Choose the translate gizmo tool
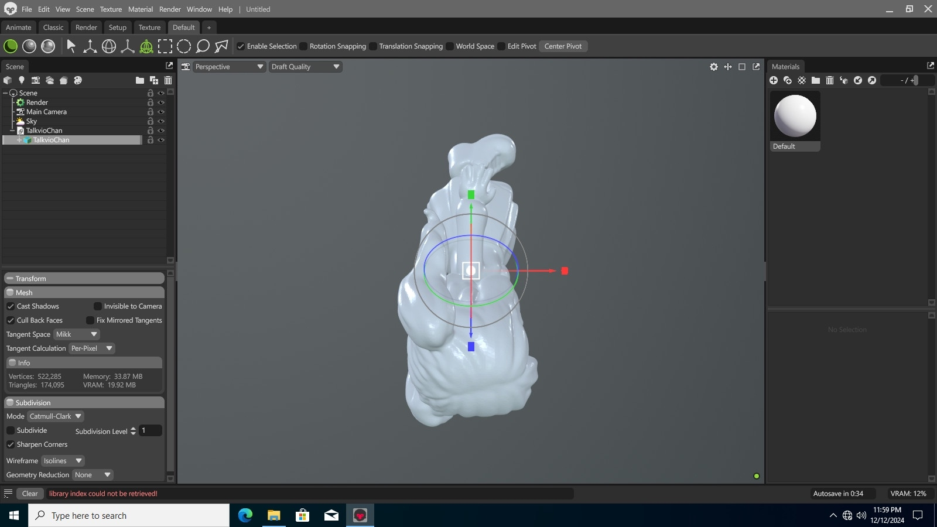Image resolution: width=937 pixels, height=527 pixels. (x=90, y=46)
